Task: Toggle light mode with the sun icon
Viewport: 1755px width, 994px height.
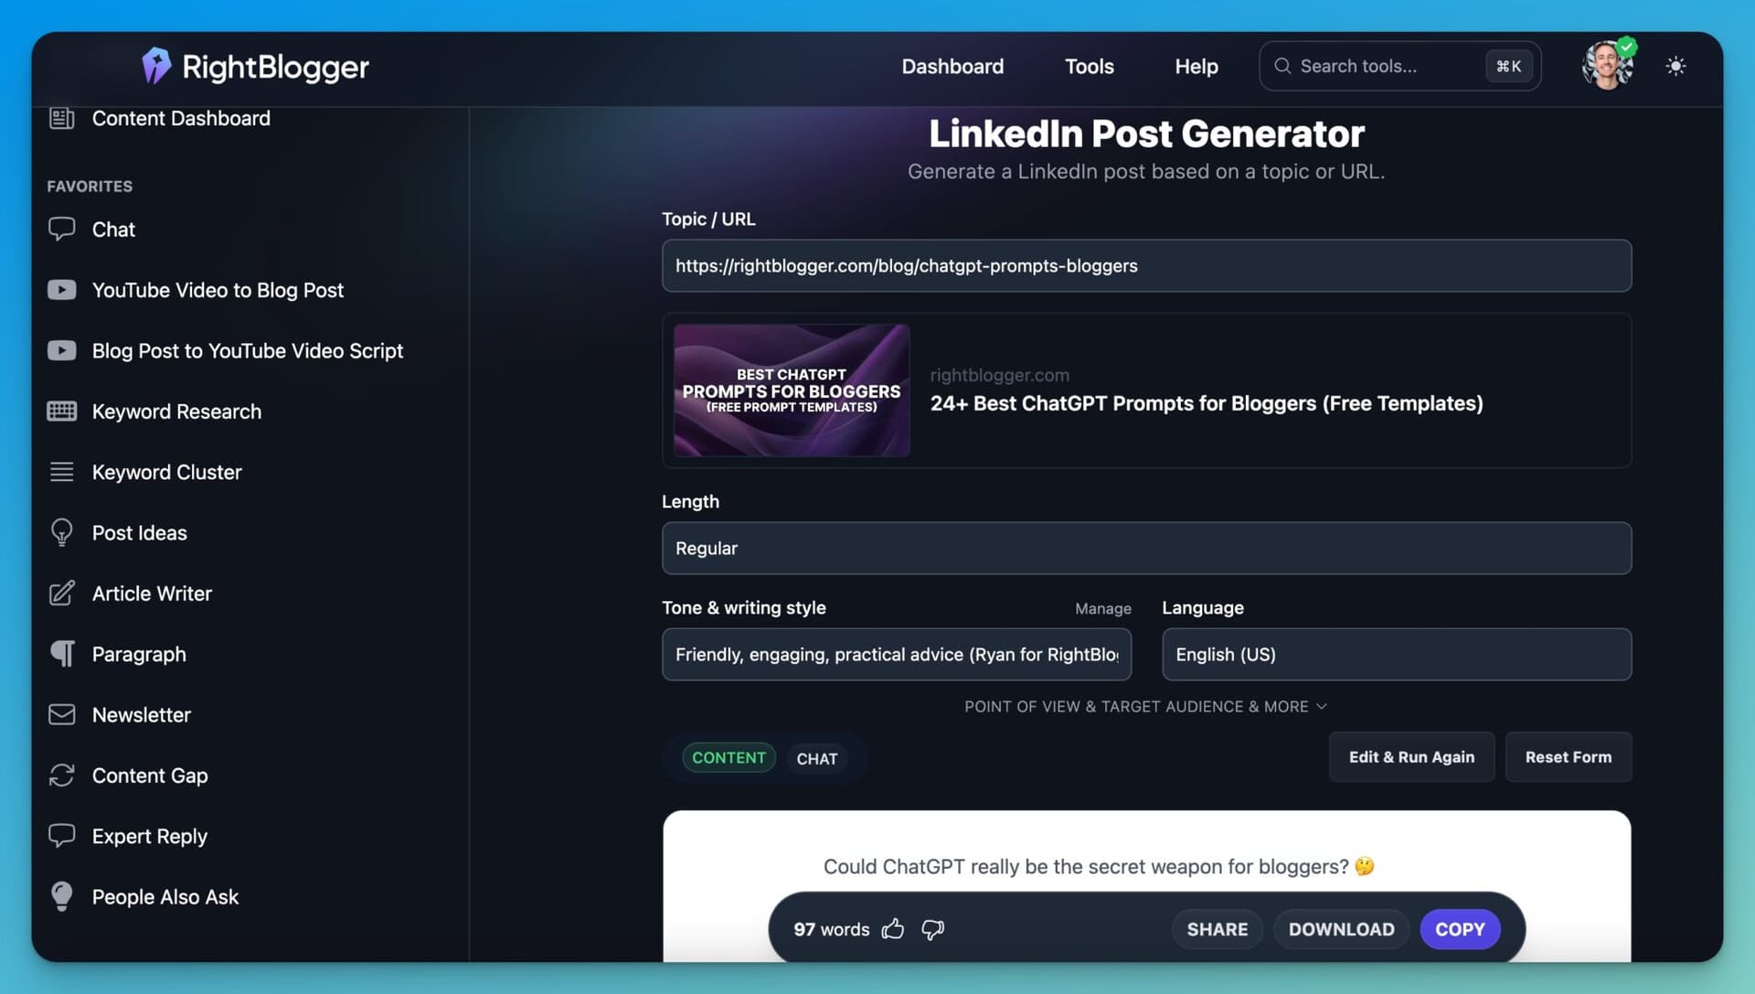Action: click(1676, 66)
